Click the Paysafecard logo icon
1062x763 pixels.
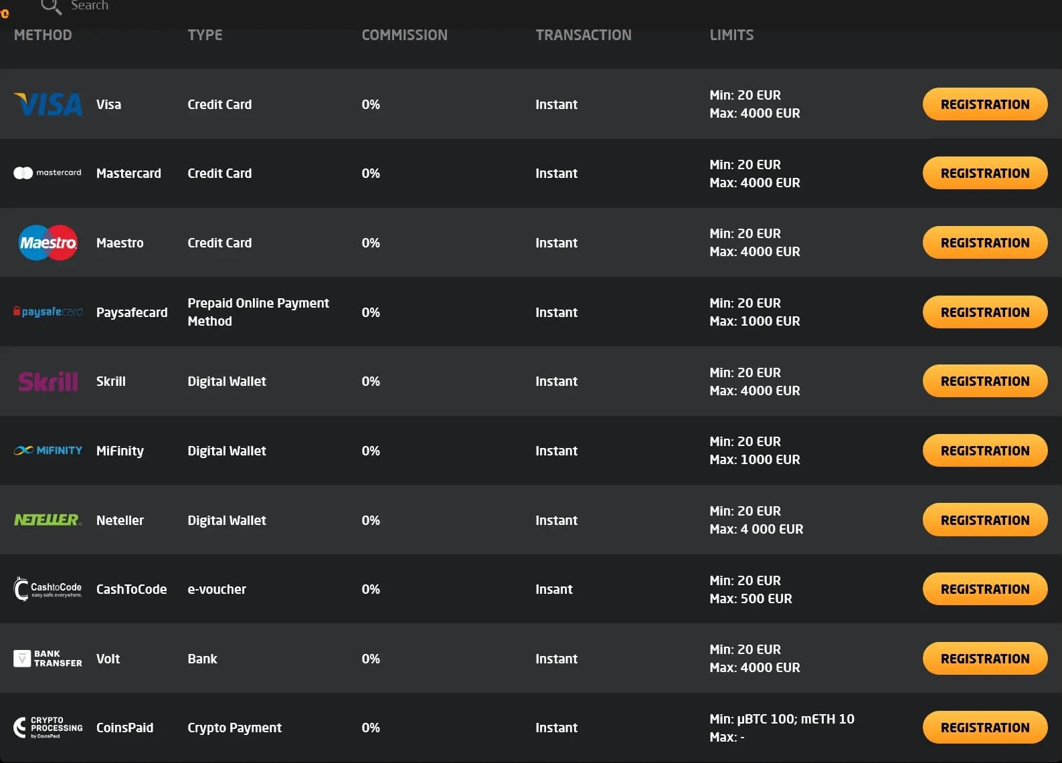coord(48,312)
